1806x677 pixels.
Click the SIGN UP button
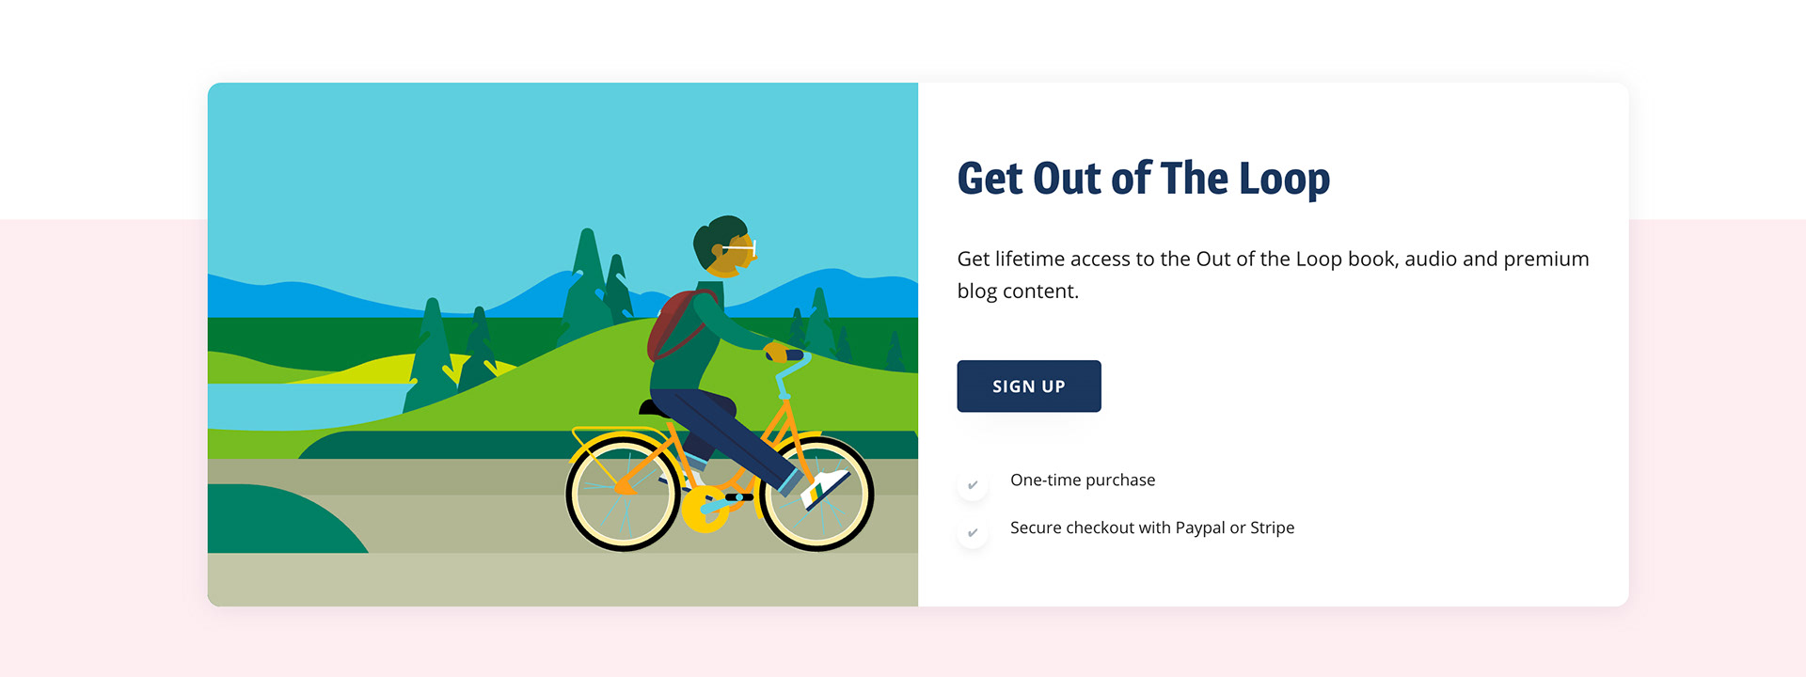tap(1028, 386)
